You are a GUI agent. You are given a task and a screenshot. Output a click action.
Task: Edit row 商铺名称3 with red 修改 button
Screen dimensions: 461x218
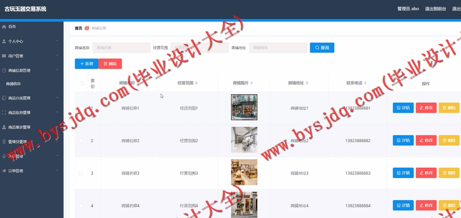pyautogui.click(x=426, y=173)
